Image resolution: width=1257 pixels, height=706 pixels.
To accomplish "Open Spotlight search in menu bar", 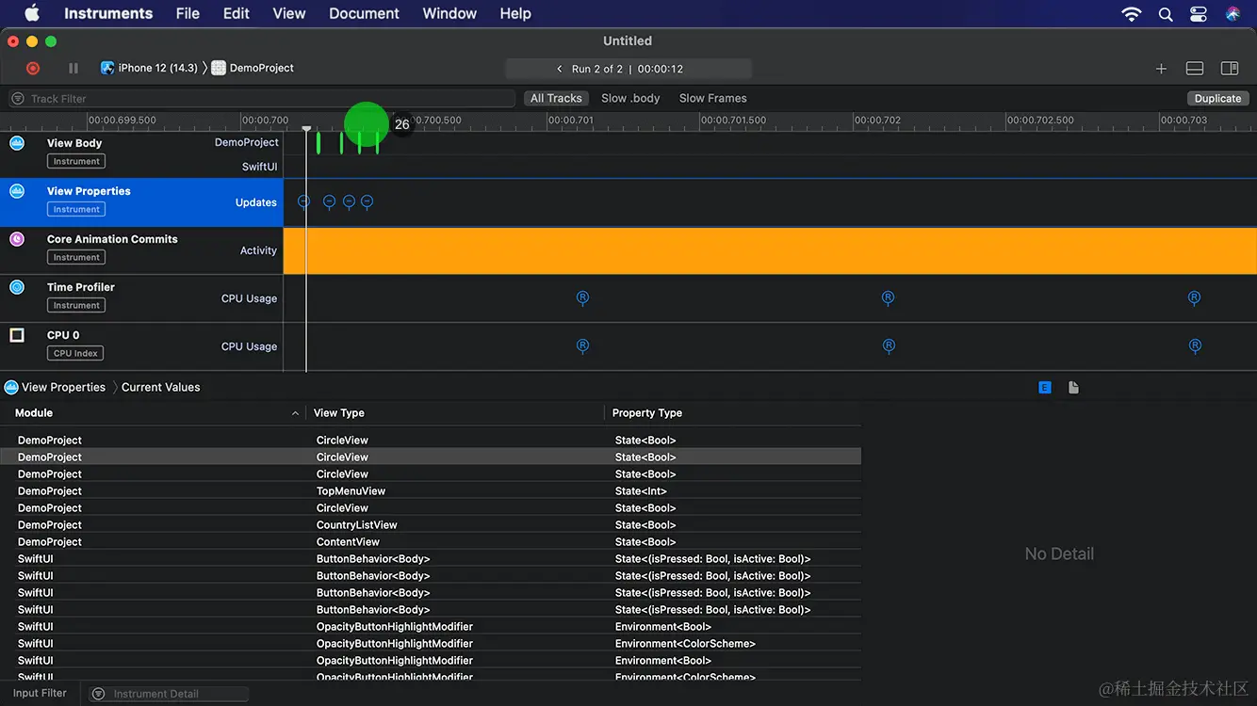I will [x=1166, y=14].
